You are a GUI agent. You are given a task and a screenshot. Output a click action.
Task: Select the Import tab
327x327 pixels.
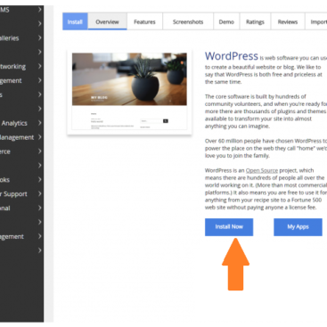pos(316,21)
